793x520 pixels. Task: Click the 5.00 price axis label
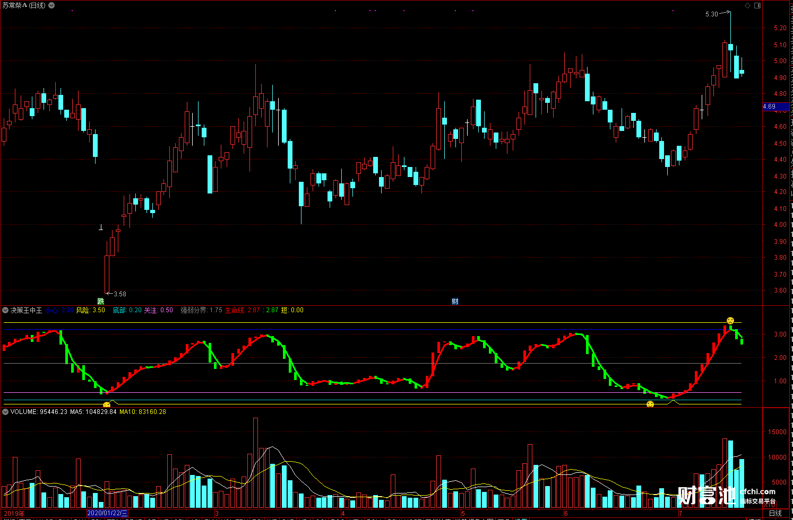(x=780, y=61)
